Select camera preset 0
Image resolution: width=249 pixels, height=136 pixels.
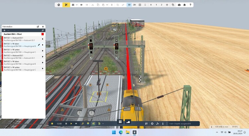[151, 5]
